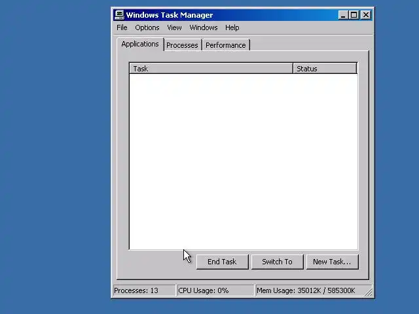
Task: Minimize the Task Manager window
Action: click(343, 15)
